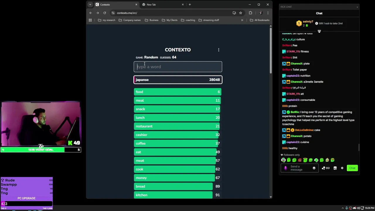Click the install app icon in address bar
This screenshot has height=211, width=375.
click(234, 13)
